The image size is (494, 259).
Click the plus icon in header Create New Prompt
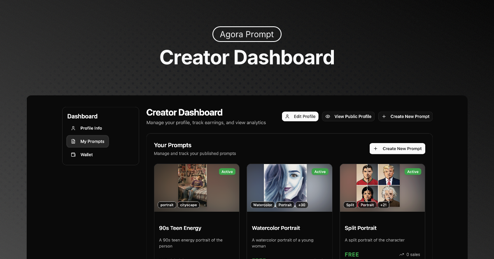[384, 116]
